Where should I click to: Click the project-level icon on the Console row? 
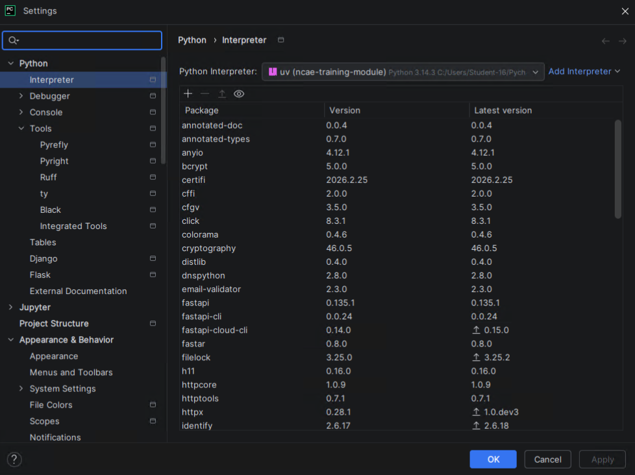[x=153, y=112]
